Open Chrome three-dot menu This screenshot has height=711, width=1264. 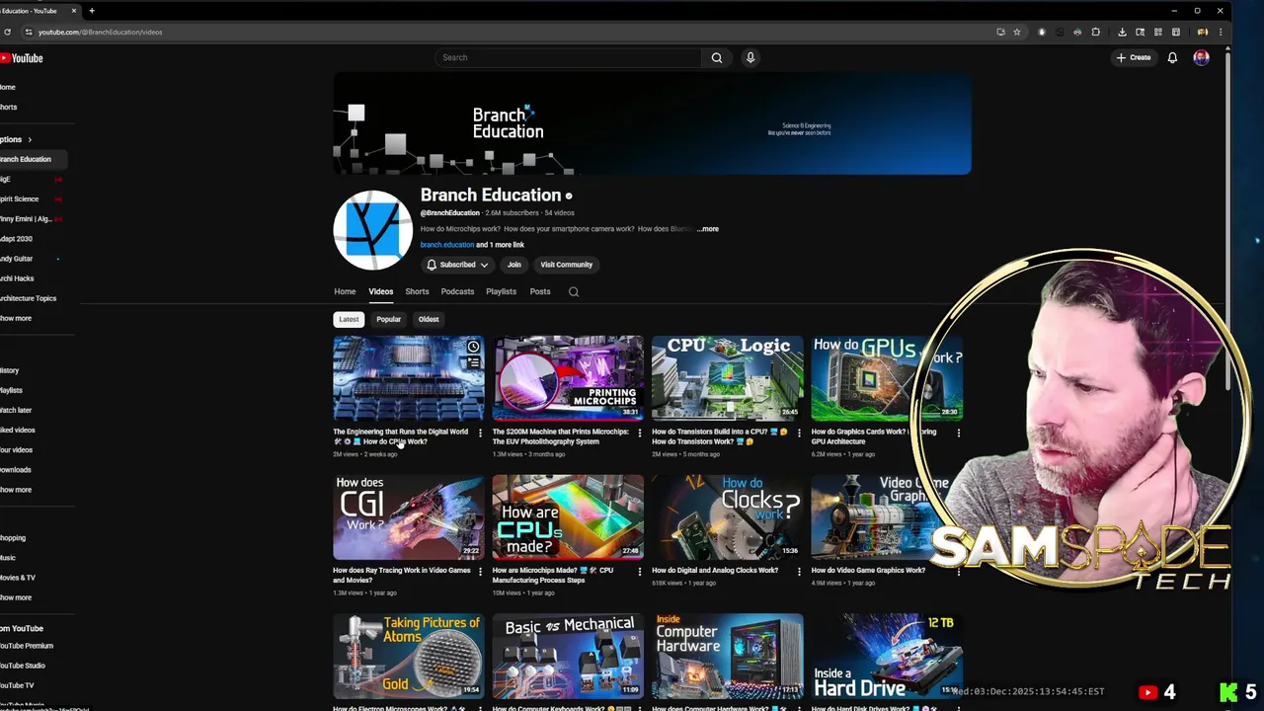1221,32
